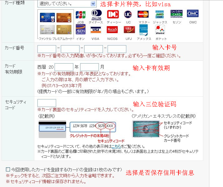Focus the second card number field
This screenshot has width=223, height=187.
[x=70, y=49]
